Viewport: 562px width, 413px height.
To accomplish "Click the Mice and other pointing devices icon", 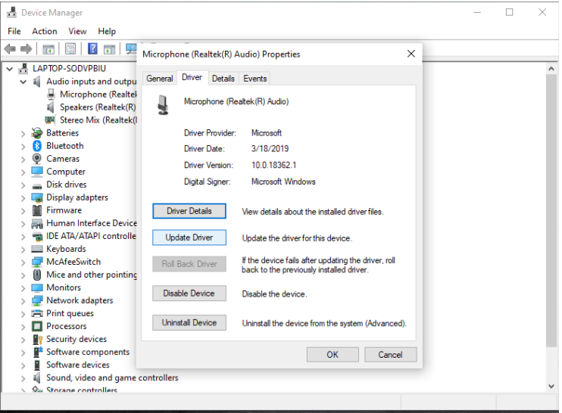I will [37, 275].
